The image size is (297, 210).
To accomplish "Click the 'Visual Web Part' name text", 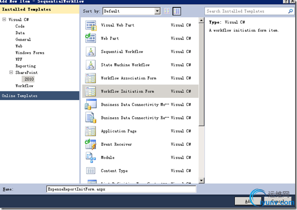I will [x=118, y=25].
